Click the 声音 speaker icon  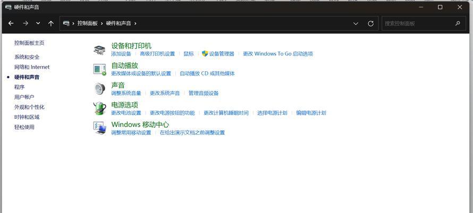click(99, 89)
